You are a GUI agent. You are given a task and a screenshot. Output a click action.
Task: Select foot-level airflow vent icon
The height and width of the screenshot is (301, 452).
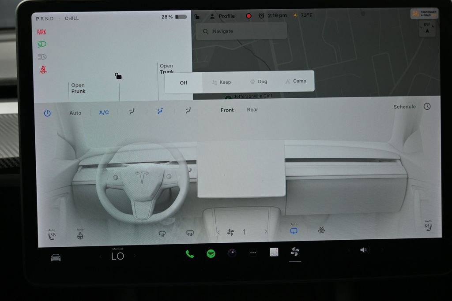pyautogui.click(x=188, y=110)
